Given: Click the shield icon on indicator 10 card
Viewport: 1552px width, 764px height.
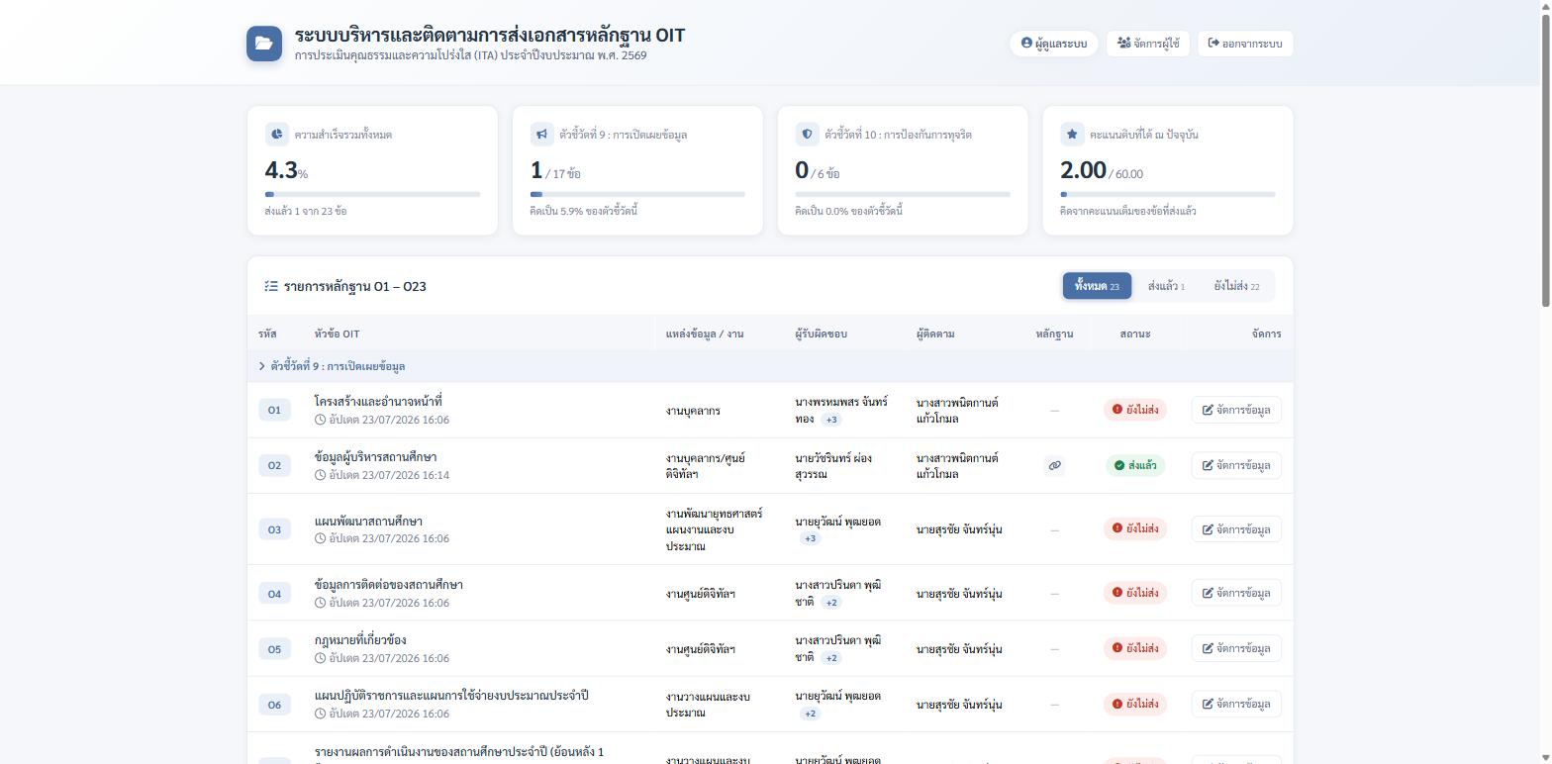Looking at the screenshot, I should click(x=807, y=134).
